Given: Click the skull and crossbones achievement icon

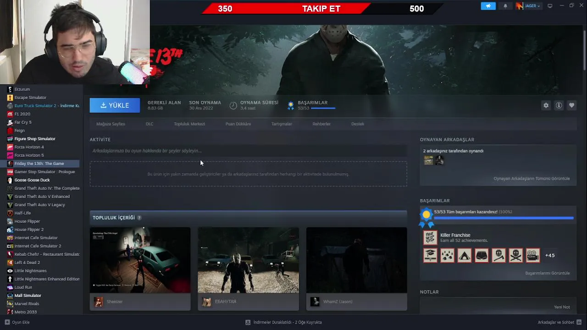Looking at the screenshot, I should point(515,255).
